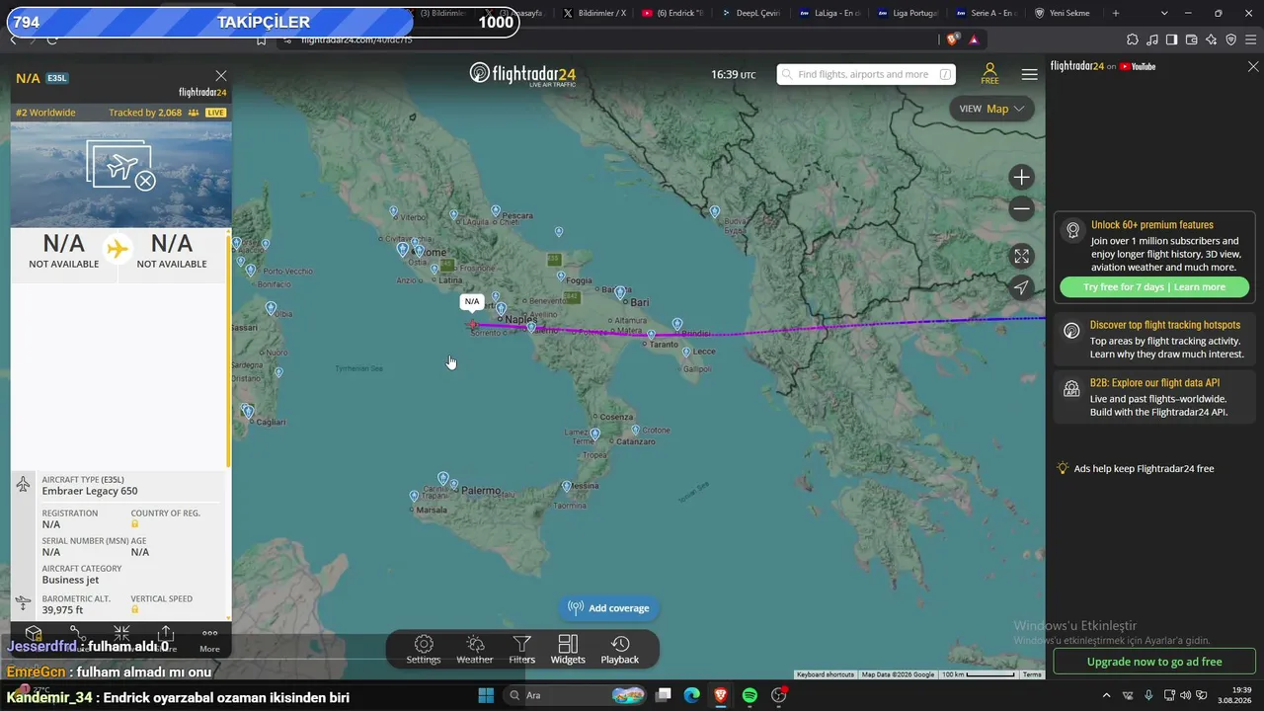
Task: Expand the browser tab search dropdown
Action: tap(1164, 14)
